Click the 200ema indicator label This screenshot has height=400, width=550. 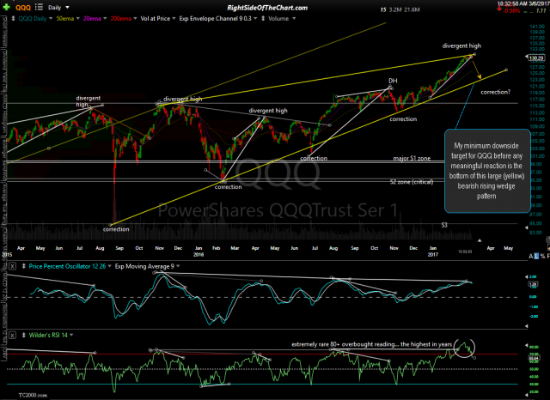click(120, 19)
